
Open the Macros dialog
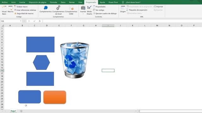click(10, 9)
